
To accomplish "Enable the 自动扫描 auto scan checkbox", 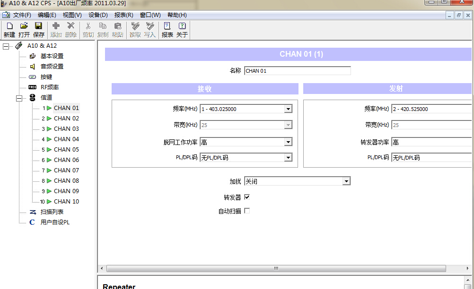I will point(247,211).
